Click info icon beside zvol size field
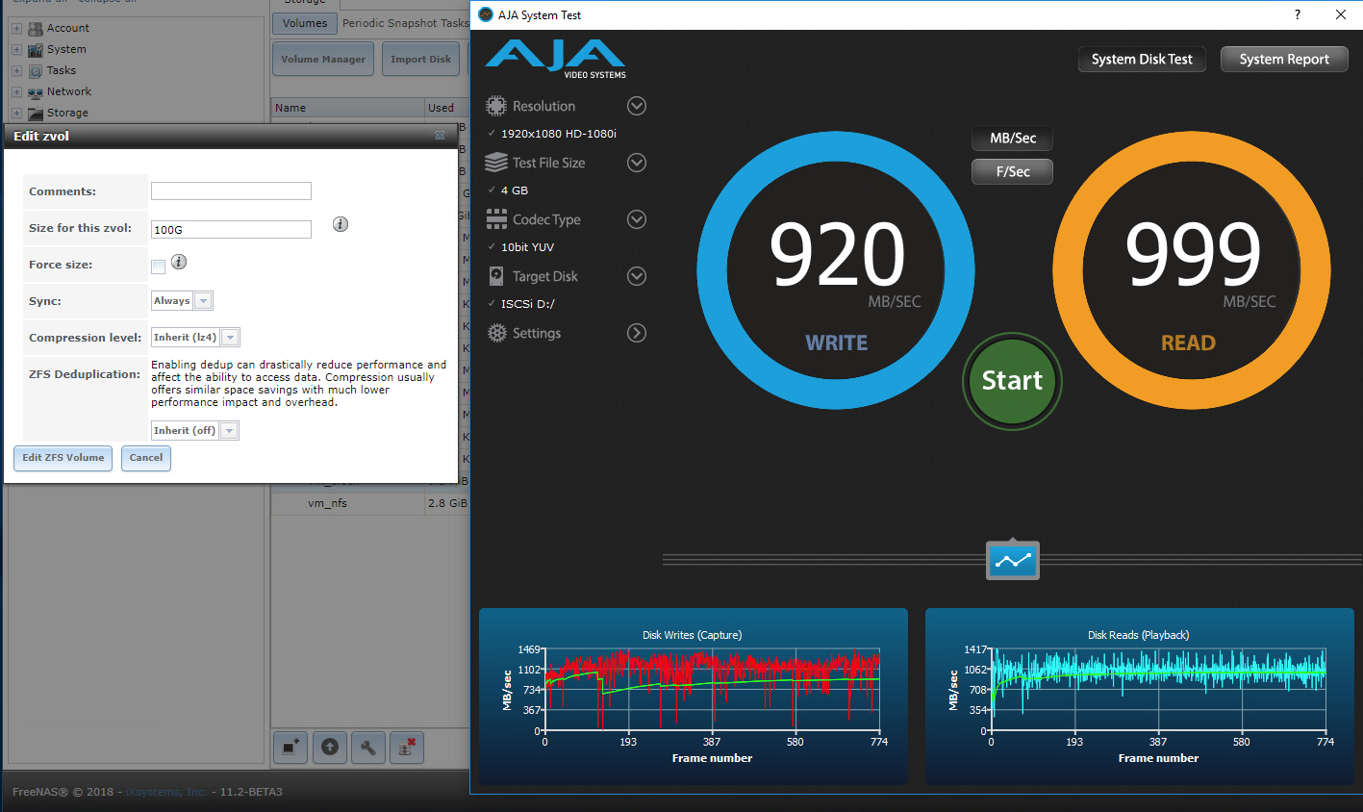This screenshot has height=812, width=1363. click(x=341, y=224)
